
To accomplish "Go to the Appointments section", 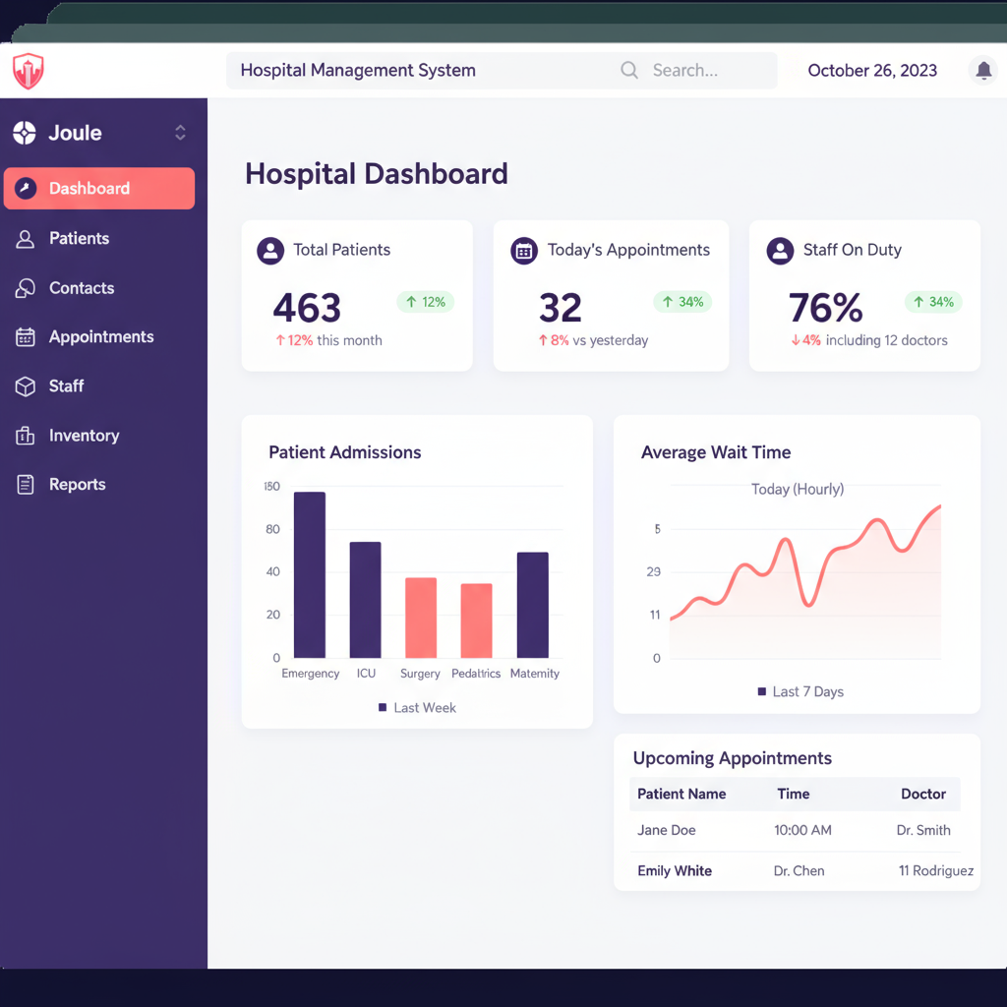I will (x=100, y=337).
